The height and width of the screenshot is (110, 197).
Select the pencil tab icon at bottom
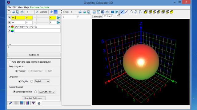[x=10, y=103]
